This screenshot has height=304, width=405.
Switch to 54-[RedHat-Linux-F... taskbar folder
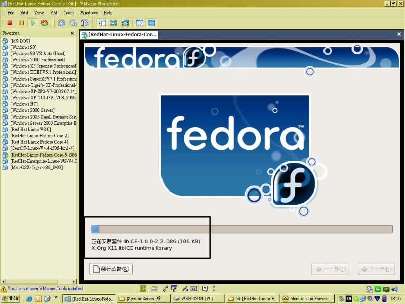pyautogui.click(x=253, y=299)
